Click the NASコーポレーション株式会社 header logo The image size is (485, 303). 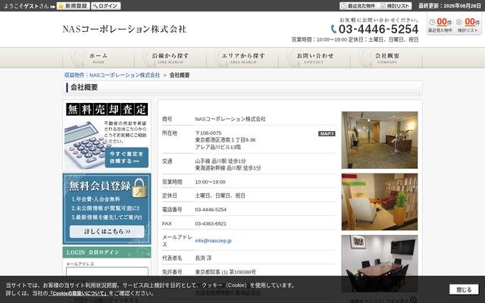click(124, 29)
